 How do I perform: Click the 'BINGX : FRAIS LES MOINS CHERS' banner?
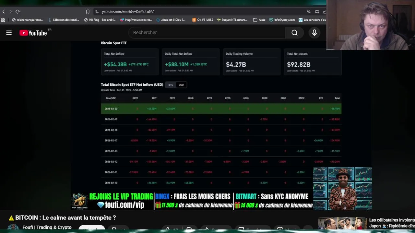[x=193, y=196]
